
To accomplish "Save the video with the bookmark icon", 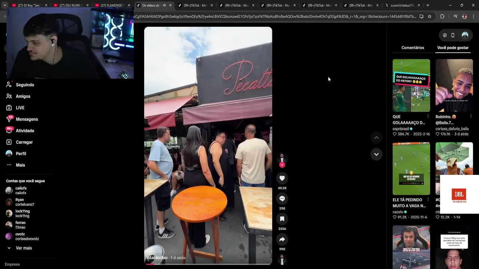I will coord(282,219).
